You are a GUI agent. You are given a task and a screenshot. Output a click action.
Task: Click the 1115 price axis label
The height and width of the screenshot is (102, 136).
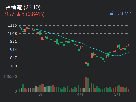pyautogui.click(x=12, y=25)
